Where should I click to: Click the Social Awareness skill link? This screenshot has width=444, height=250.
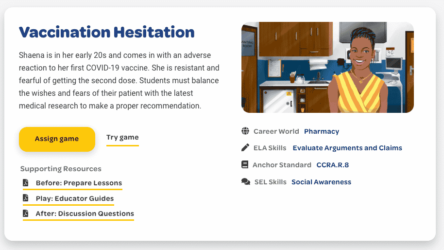321,182
